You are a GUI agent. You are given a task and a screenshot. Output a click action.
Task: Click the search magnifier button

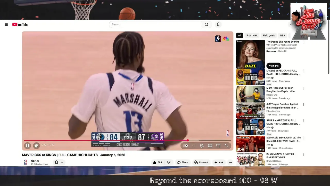click(x=207, y=25)
